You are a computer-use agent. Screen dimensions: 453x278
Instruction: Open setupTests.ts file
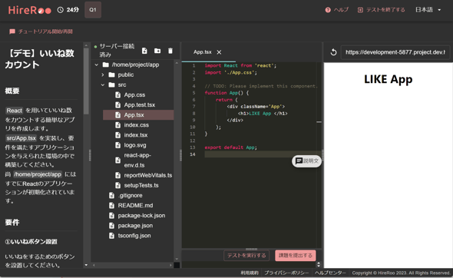click(x=141, y=186)
